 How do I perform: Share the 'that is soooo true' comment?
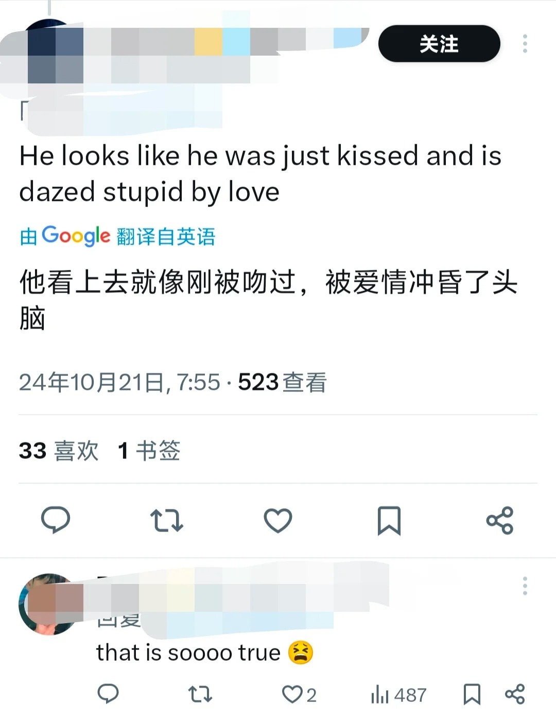(515, 694)
